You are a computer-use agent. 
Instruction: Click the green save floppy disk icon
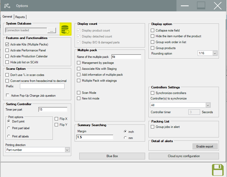coord(218,170)
